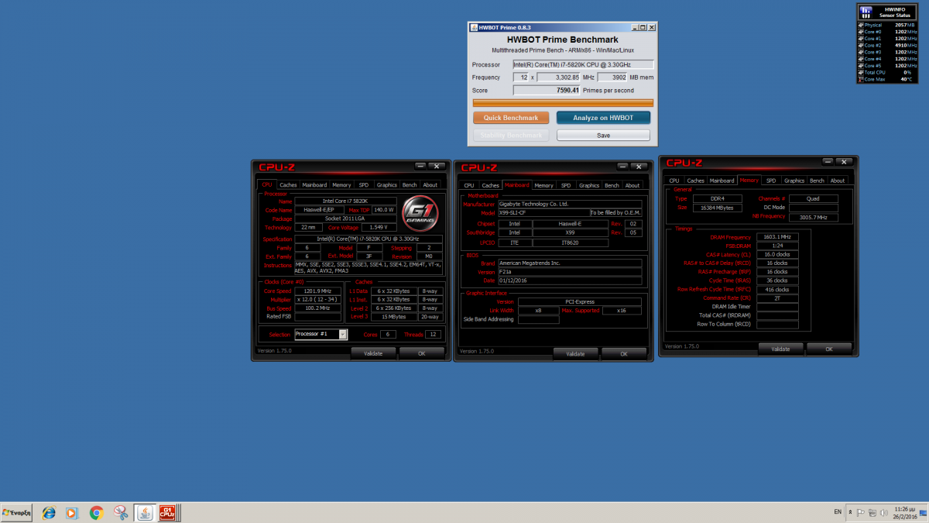The image size is (929, 523).
Task: Click the BIOS Version value F21a
Action: click(x=570, y=272)
